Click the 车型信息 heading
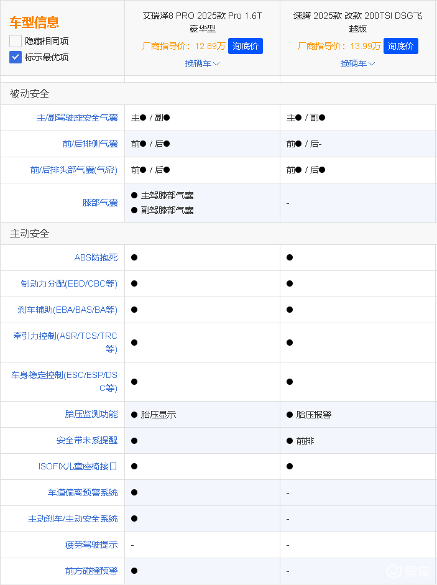Screen dimensions: 437x585 34,22
